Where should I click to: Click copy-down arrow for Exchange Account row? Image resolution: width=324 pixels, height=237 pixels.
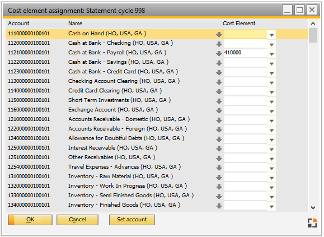(x=219, y=110)
